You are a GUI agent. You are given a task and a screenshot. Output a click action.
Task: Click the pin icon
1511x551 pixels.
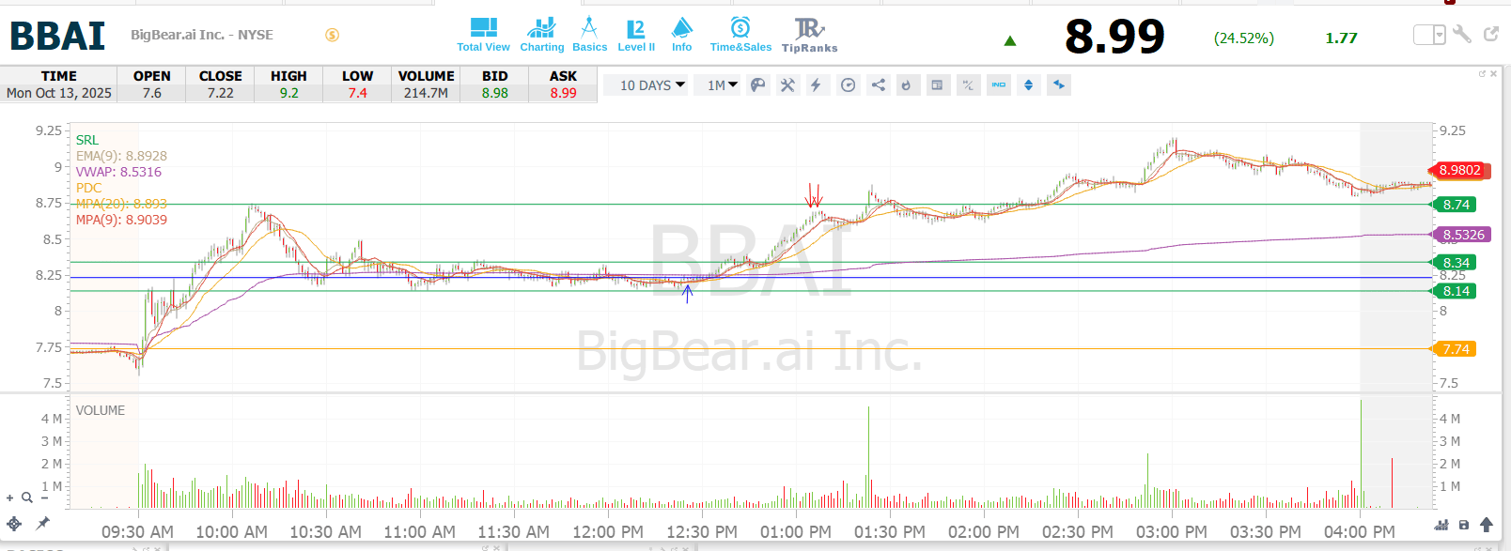point(42,523)
